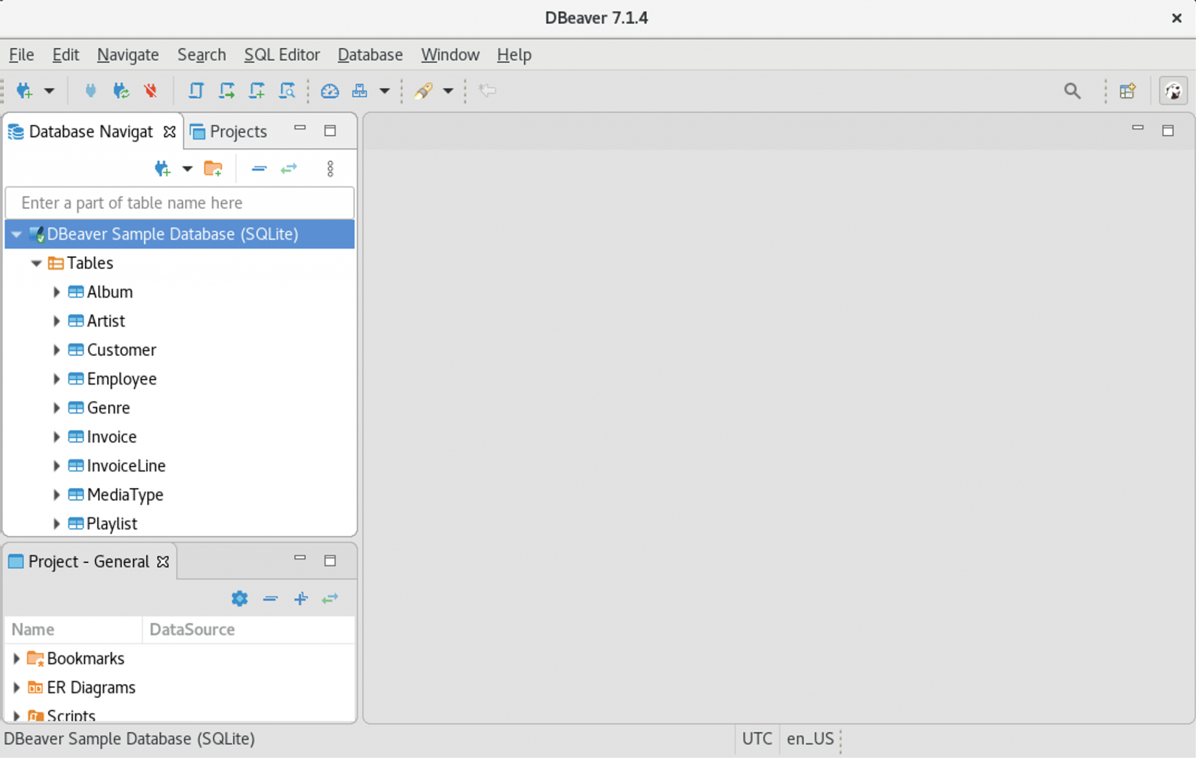This screenshot has height=758, width=1196.
Task: Click the UTC timezone indicator in status bar
Action: [756, 738]
